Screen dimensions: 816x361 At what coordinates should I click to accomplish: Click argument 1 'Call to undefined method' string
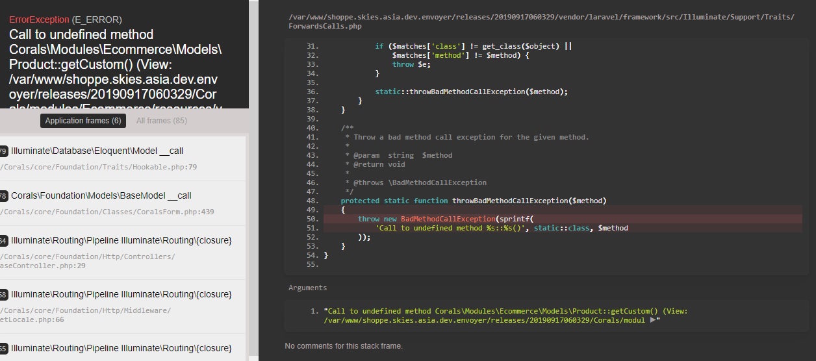click(x=505, y=316)
